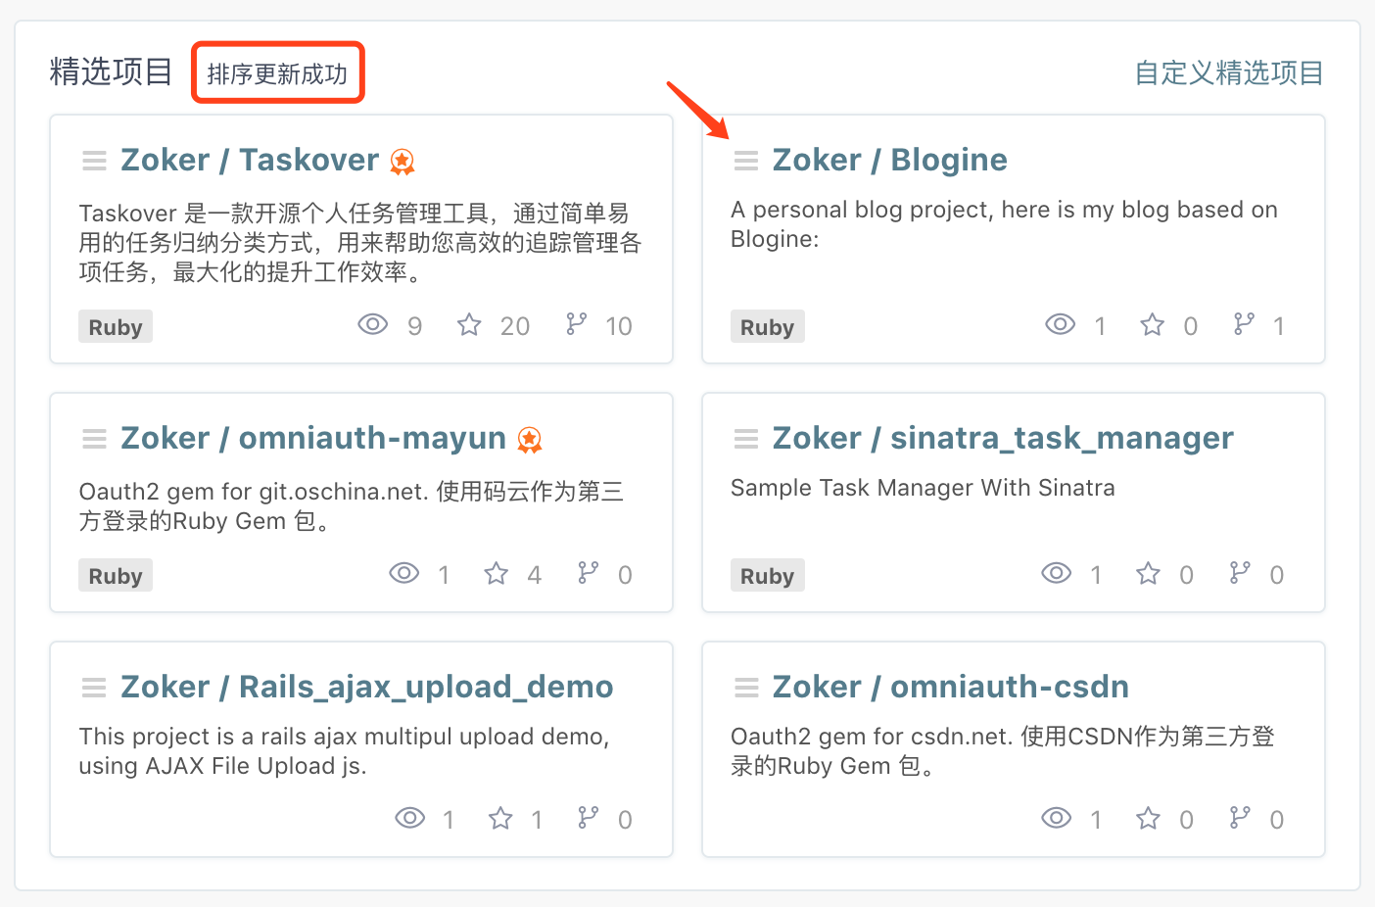Click the star icon on the Taskover card
Image resolution: width=1375 pixels, height=907 pixels.
pos(469,324)
